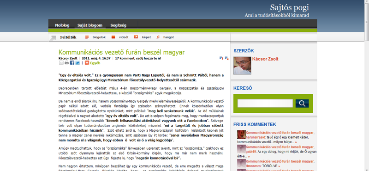Click the favorite post icon with star

(226, 58)
